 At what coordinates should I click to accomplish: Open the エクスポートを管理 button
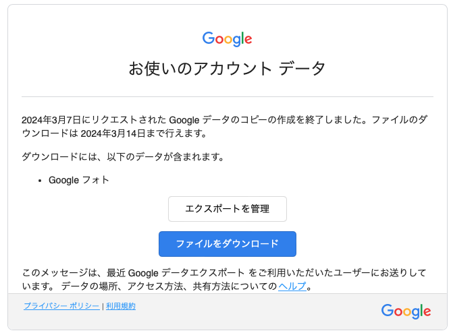pyautogui.click(x=228, y=209)
